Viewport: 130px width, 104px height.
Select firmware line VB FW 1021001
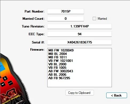pyautogui.click(x=61, y=61)
